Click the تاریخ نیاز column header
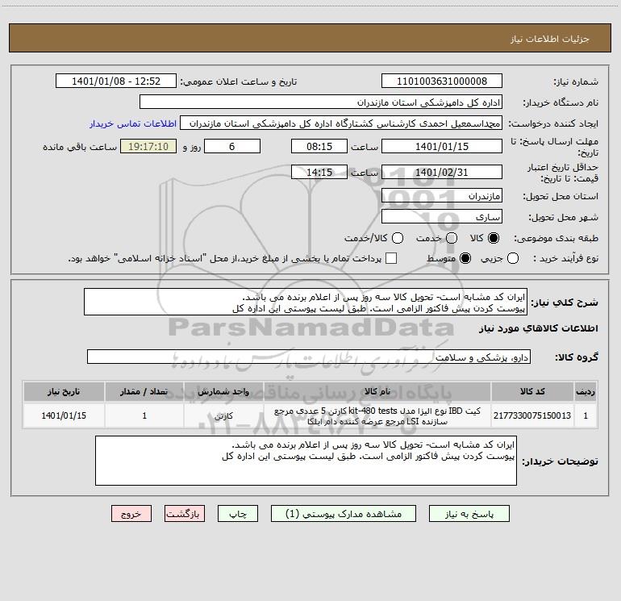This screenshot has width=621, height=601. coord(64,392)
